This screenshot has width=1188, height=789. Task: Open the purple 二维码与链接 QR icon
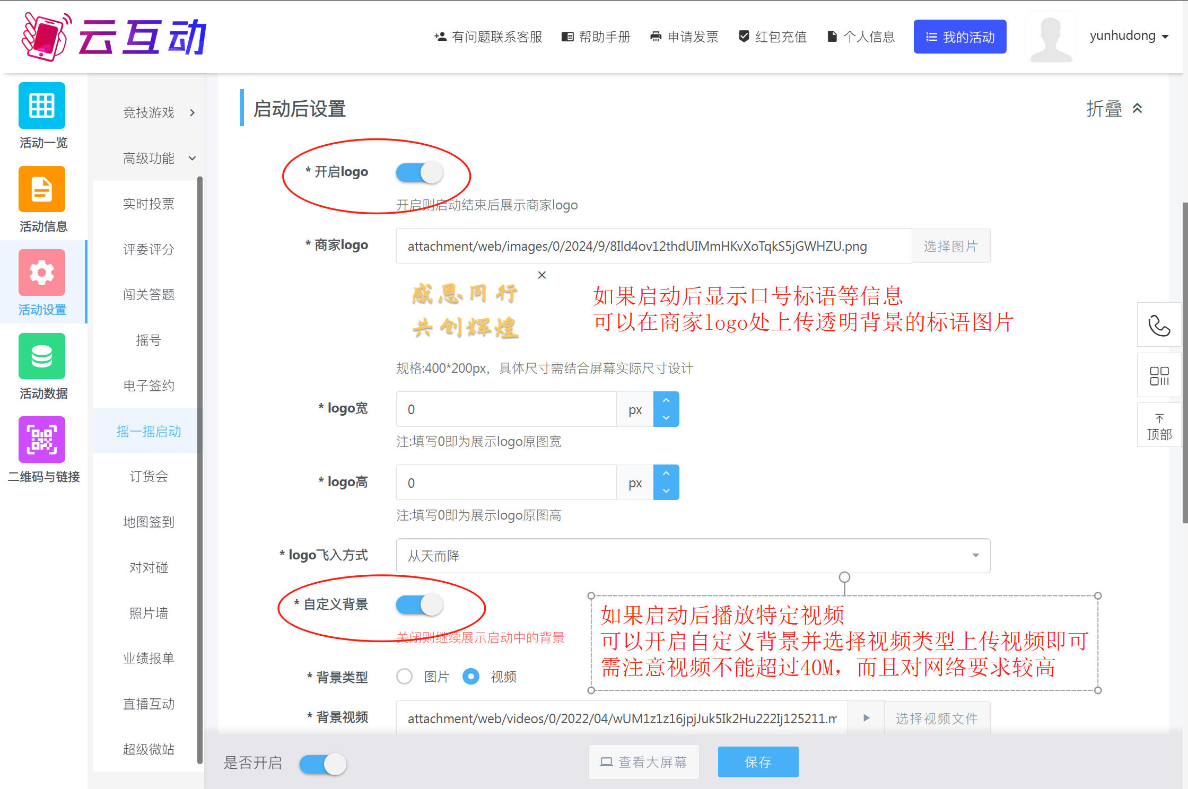(42, 440)
